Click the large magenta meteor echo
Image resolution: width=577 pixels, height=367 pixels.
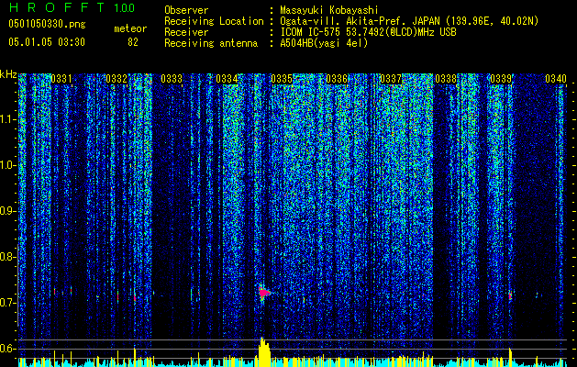point(264,293)
